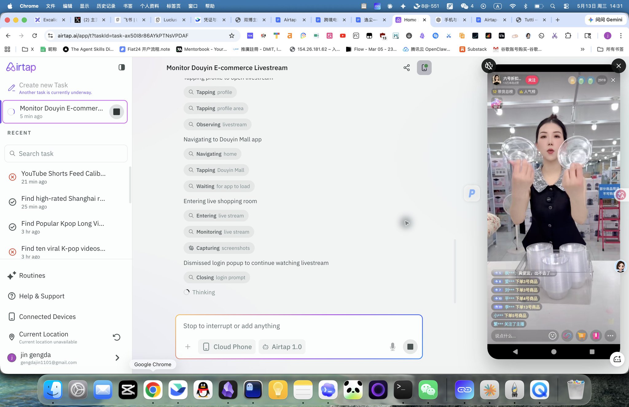Tap the red 关注 follow button
The height and width of the screenshot is (407, 629).
532,80
